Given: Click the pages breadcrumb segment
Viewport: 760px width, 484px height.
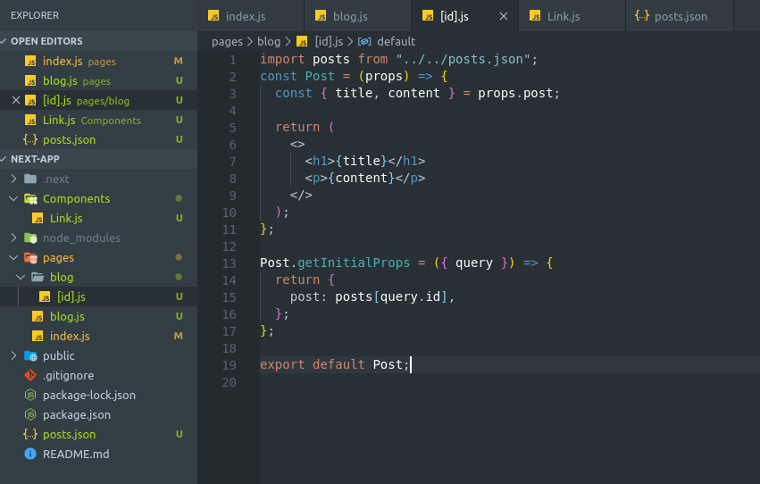Looking at the screenshot, I should (x=227, y=42).
